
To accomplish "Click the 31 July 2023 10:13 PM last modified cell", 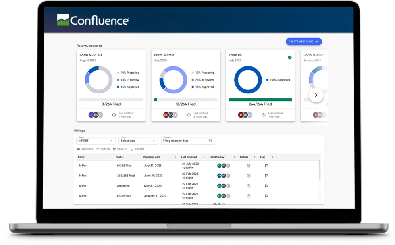I will 190,166.
